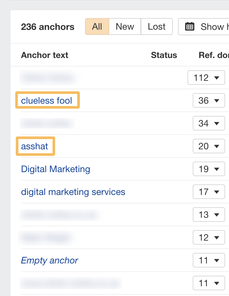Click the Status column header
Image resolution: width=229 pixels, height=296 pixels.
(x=164, y=55)
